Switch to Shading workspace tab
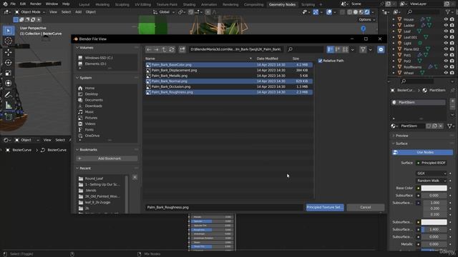 [x=189, y=4]
